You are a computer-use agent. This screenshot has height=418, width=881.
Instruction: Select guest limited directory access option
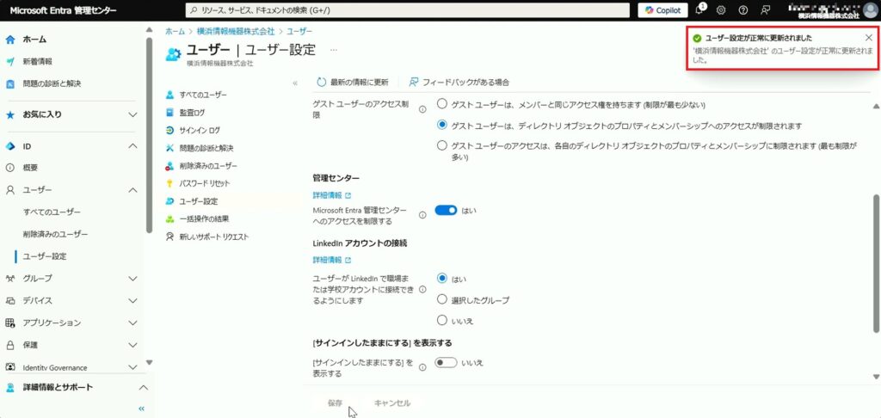coord(442,125)
